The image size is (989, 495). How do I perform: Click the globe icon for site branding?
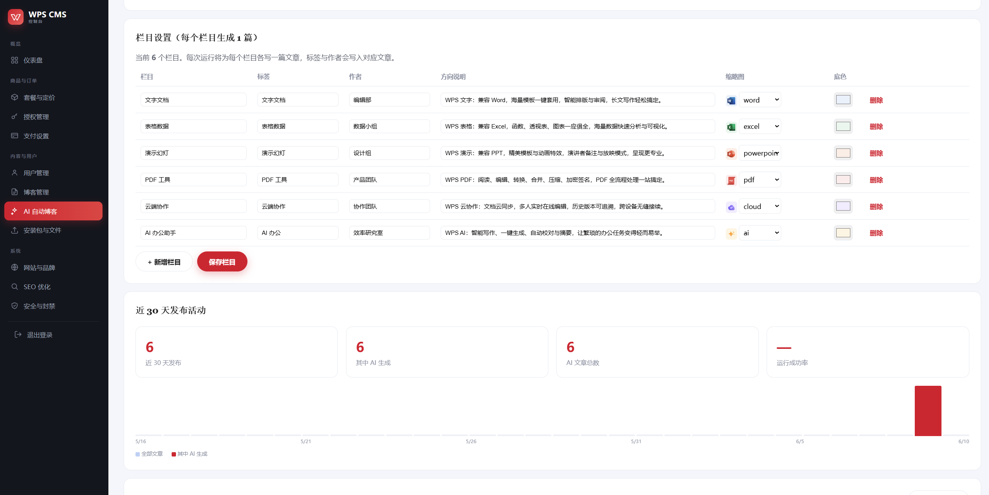click(x=15, y=267)
